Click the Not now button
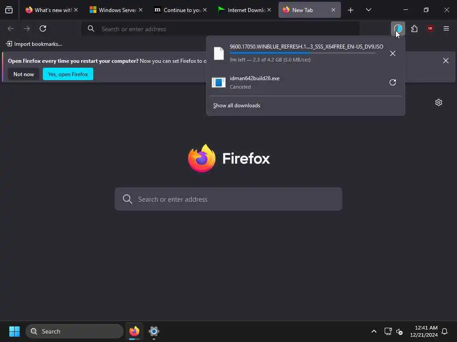The width and height of the screenshot is (457, 342). click(24, 74)
